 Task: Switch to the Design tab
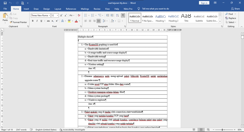click(x=47, y=9)
